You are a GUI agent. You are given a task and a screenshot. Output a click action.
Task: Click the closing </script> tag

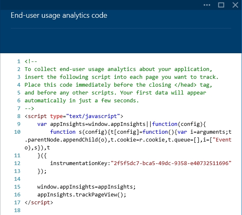(39, 203)
